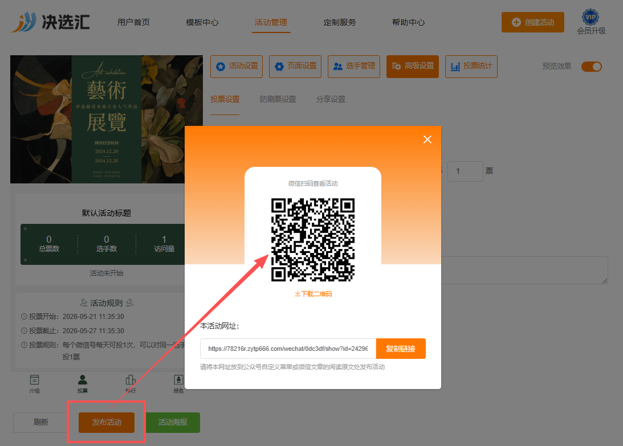
Task: Close the QR code dialog
Action: click(x=427, y=140)
